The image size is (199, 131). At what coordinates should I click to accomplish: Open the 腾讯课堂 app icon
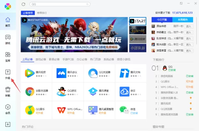tap(93, 91)
